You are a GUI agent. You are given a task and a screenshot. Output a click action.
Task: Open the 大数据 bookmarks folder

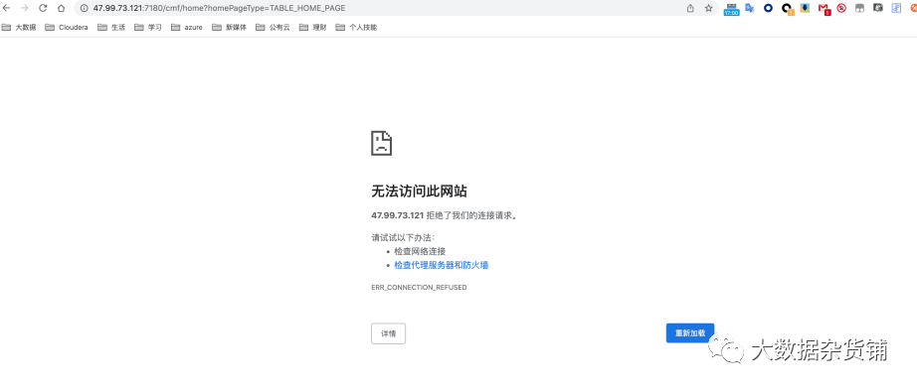[19, 27]
